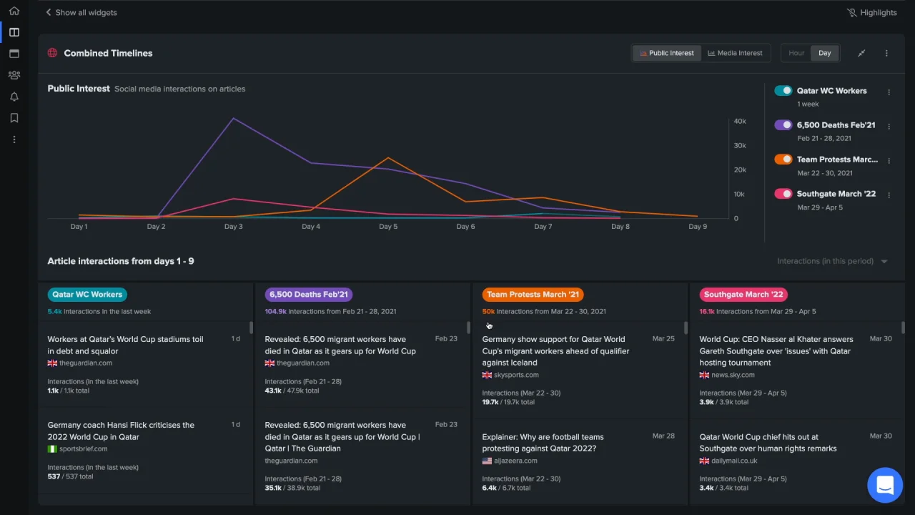The image size is (915, 515).
Task: Open the people groups sidebar icon
Action: (14, 75)
